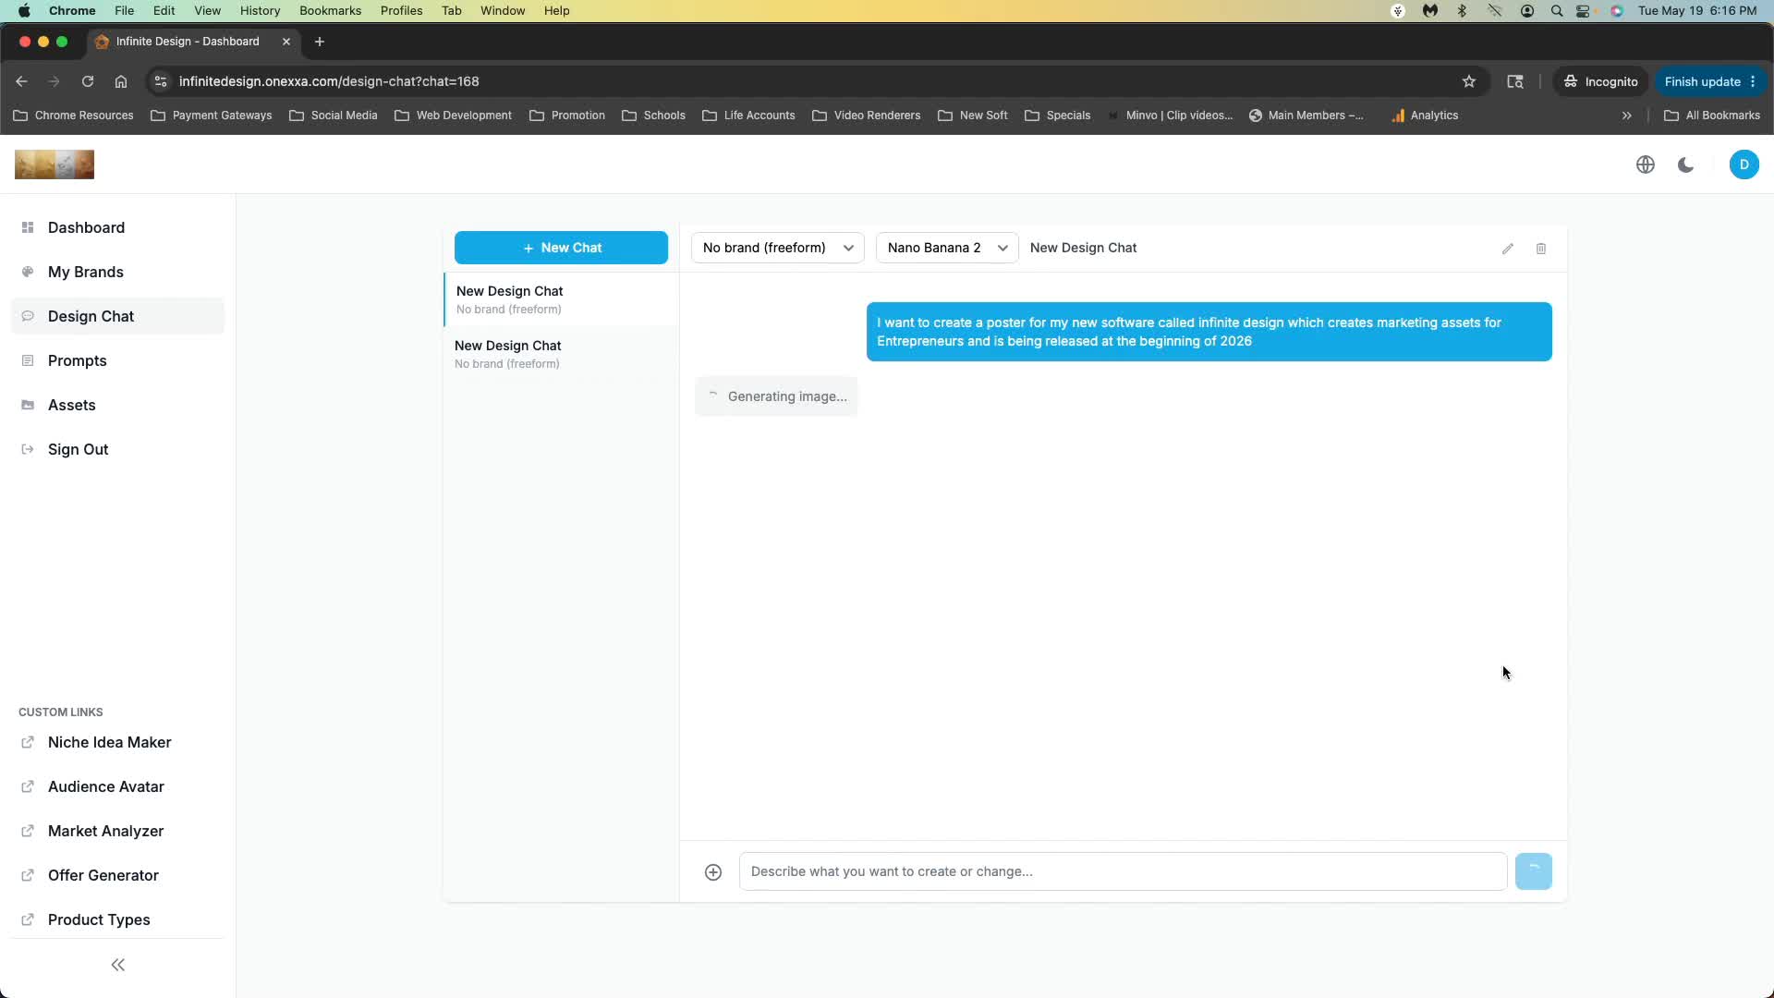Click the pencil rename chat icon
Image resolution: width=1774 pixels, height=998 pixels.
click(x=1508, y=249)
